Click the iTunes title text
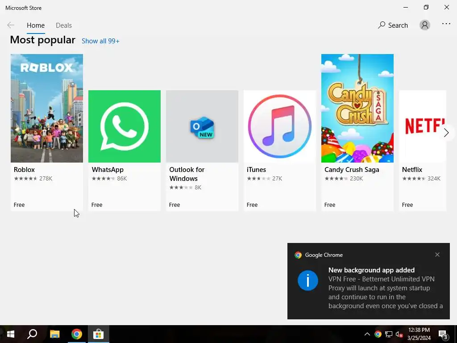This screenshot has height=343, width=457. [x=256, y=169]
